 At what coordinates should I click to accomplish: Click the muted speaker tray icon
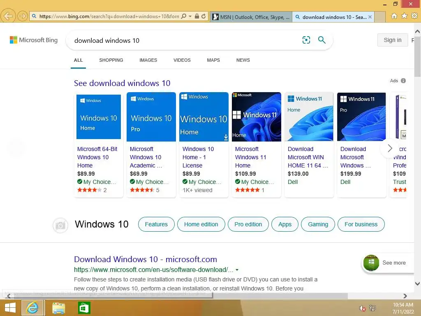[363, 308]
